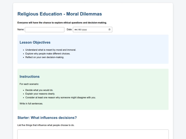186x139 pixels.
Task: Click 'Consider at least one reason' bullet
Action: 61,97
